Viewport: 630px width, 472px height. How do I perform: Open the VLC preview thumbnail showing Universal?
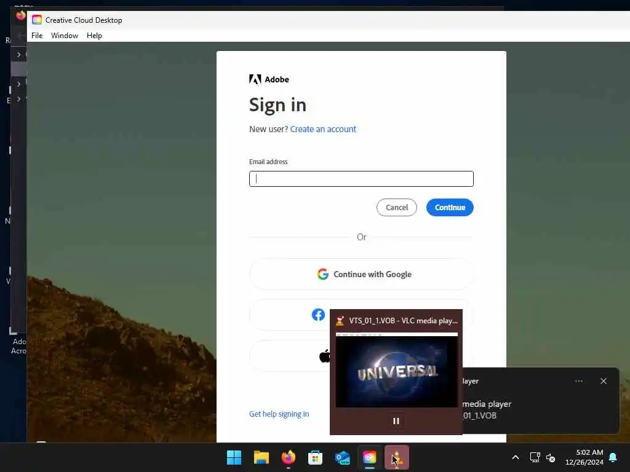click(x=397, y=370)
